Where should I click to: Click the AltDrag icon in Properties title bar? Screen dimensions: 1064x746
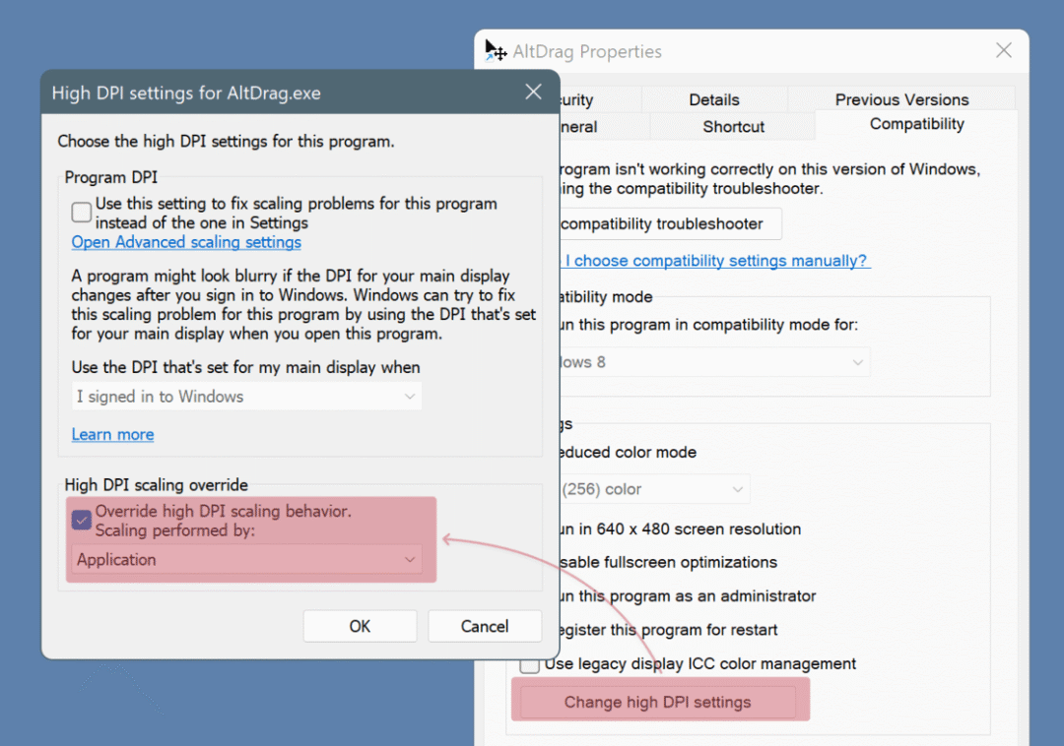[496, 51]
